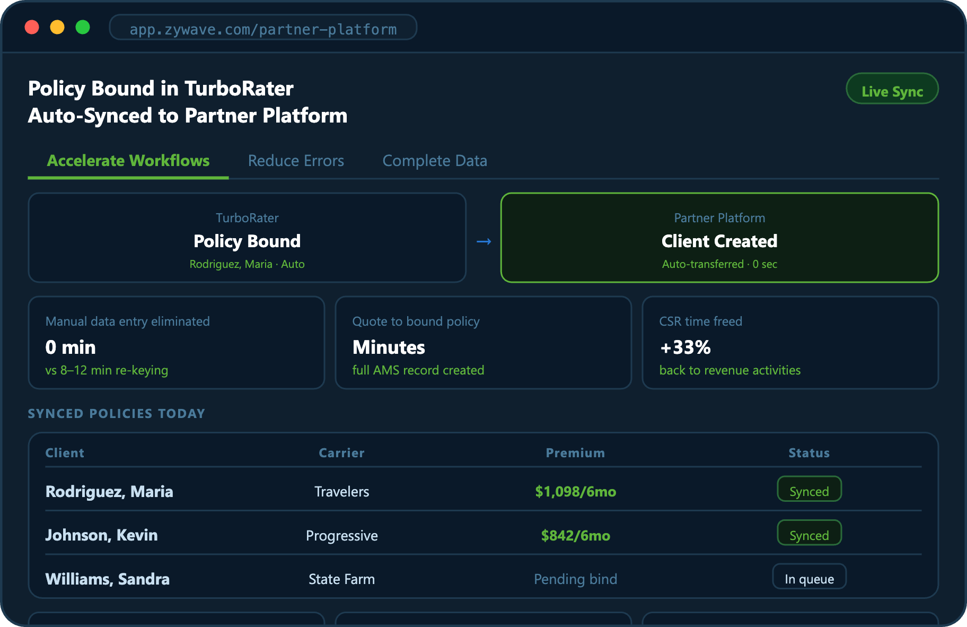Screen dimensions: 967x627
Task: Sort by the Premium column header
Action: pos(575,453)
